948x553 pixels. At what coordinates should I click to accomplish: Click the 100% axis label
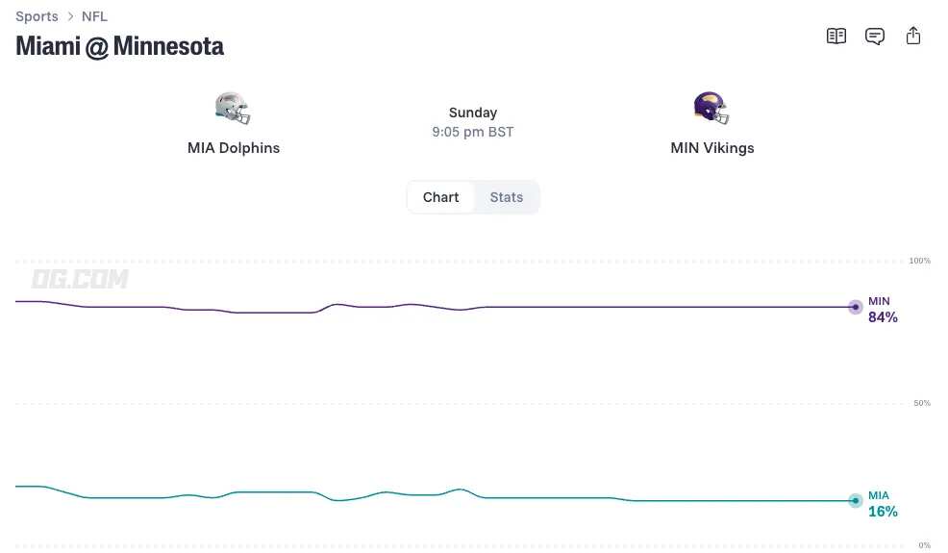(x=919, y=261)
